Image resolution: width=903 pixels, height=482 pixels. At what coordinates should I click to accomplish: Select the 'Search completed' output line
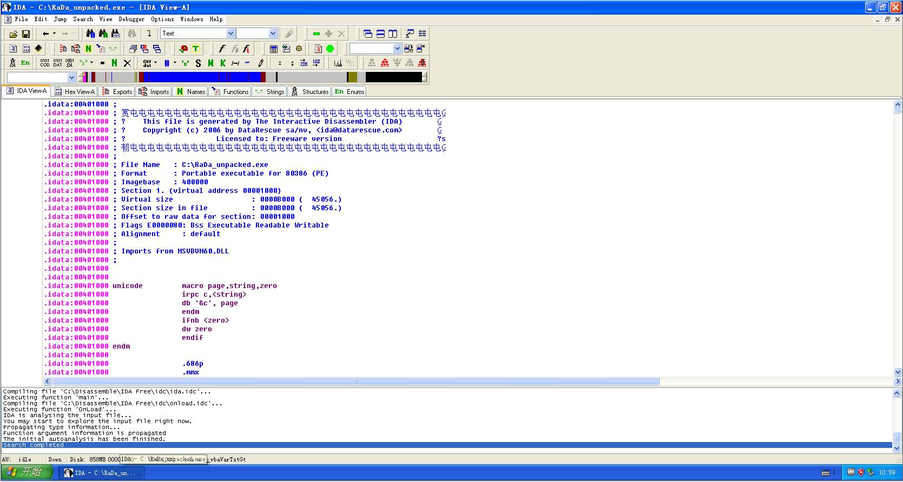447,445
